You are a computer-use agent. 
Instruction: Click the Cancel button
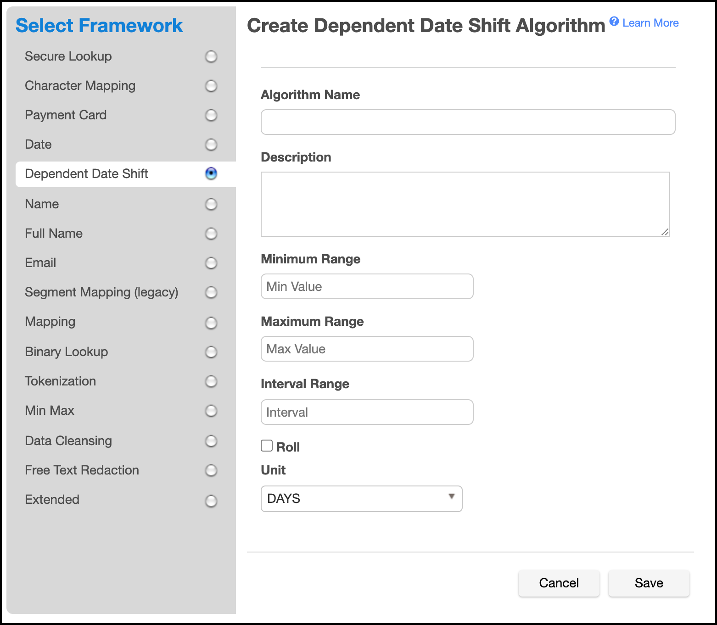point(559,583)
